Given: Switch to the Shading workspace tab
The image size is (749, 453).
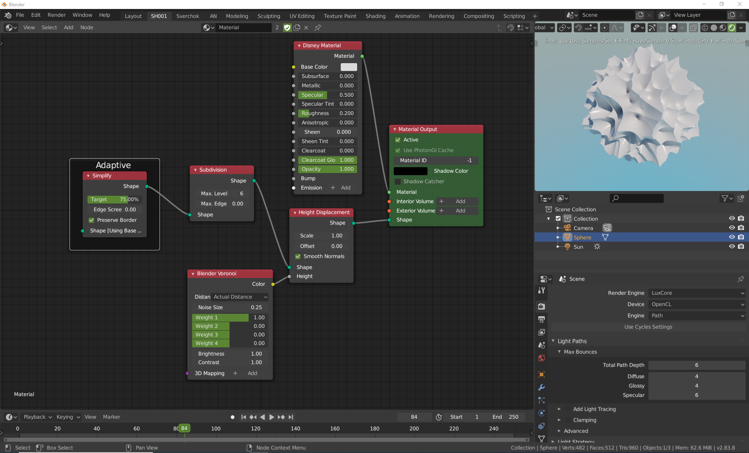Looking at the screenshot, I should coord(375,16).
